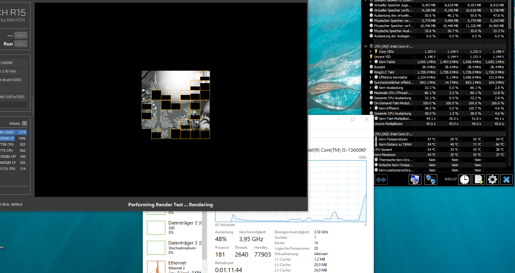This screenshot has width=515, height=273.
Task: Click the collapse-arrows icon in HWiNFO toolbar
Action: point(381,180)
